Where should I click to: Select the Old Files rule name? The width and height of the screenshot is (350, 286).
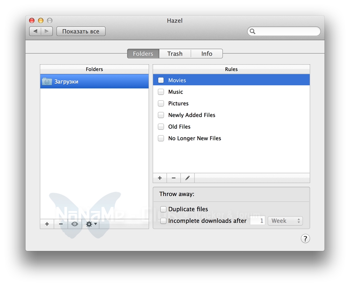pos(179,126)
